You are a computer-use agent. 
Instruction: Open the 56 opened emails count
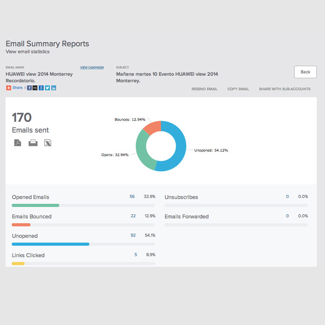coord(132,197)
